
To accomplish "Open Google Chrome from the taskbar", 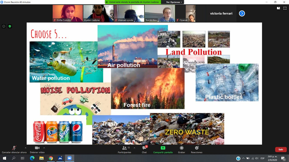I will (51, 158).
